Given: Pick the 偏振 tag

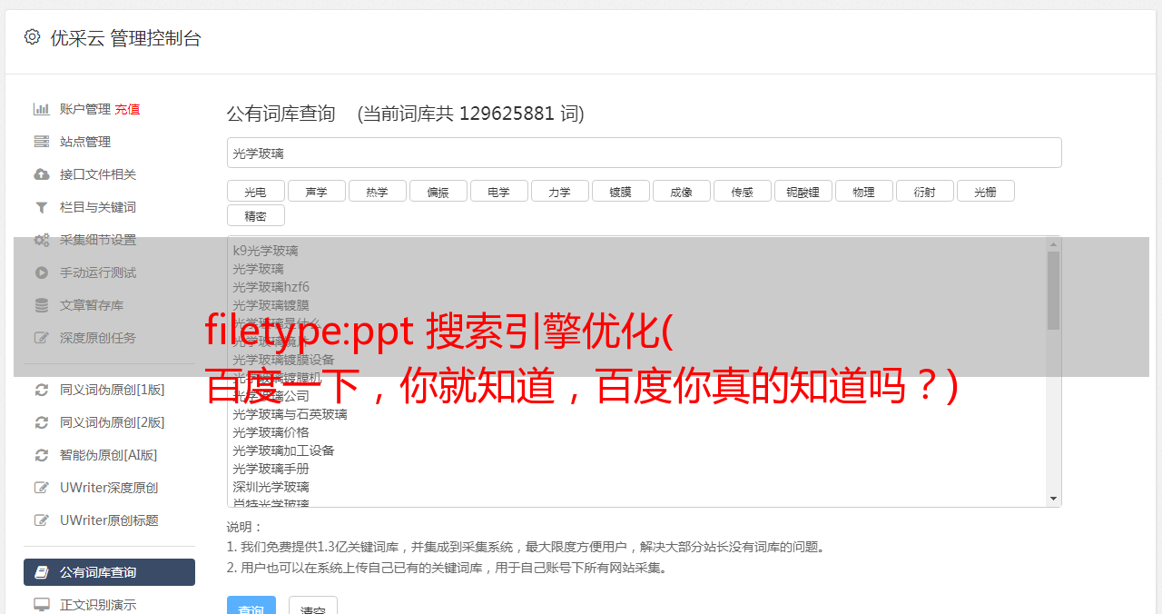Looking at the screenshot, I should coord(438,191).
